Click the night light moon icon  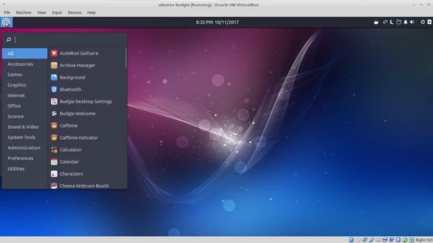click(392, 22)
